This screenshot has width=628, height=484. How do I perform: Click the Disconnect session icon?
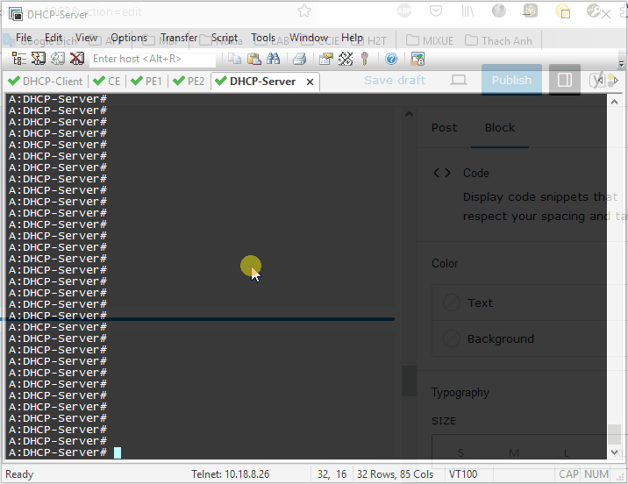76,59
